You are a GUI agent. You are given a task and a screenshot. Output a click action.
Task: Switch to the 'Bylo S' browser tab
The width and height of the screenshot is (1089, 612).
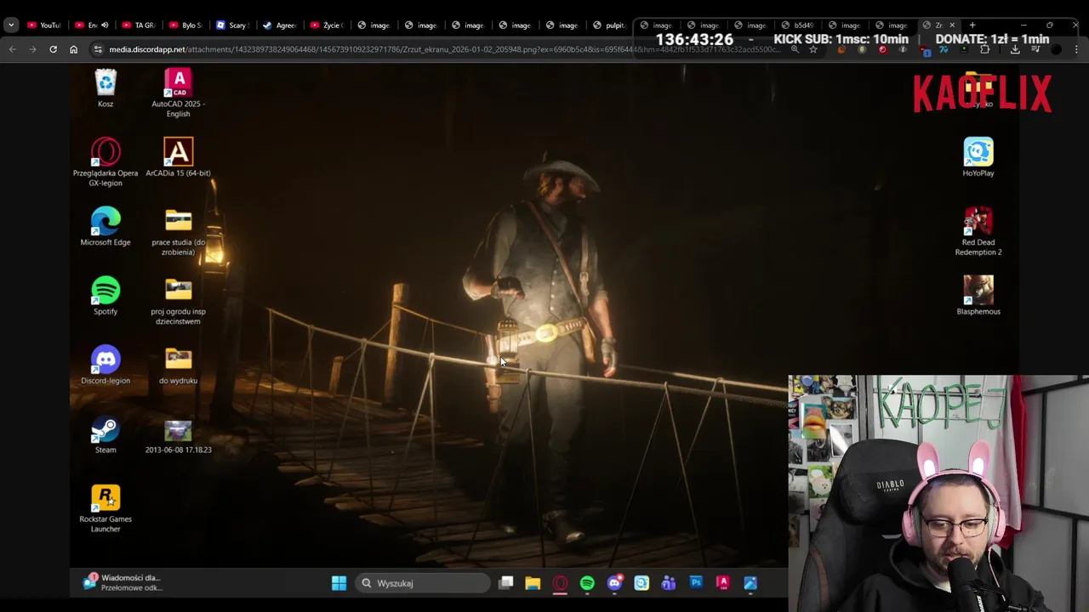coord(185,25)
